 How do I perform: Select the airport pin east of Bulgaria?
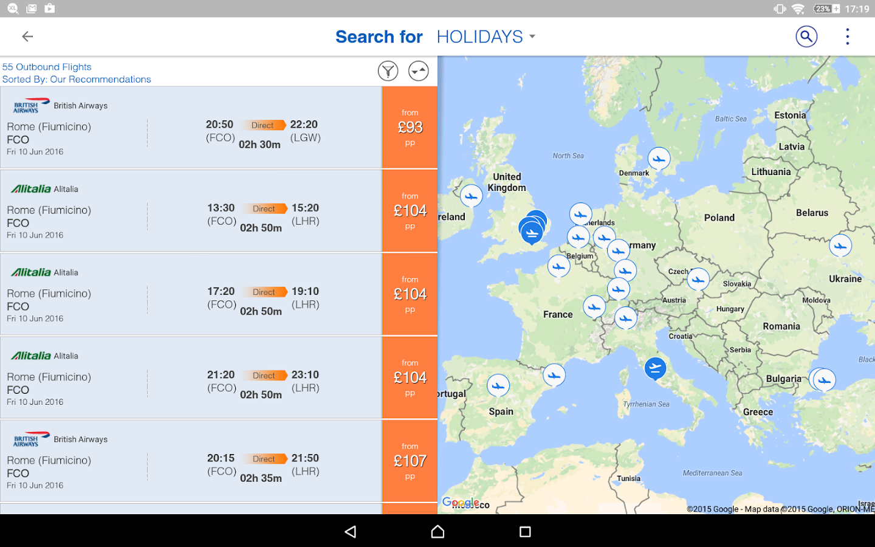[x=824, y=380]
